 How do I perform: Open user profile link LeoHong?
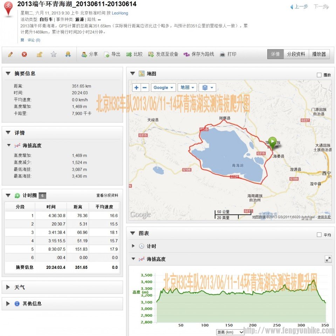pyautogui.click(x=120, y=13)
